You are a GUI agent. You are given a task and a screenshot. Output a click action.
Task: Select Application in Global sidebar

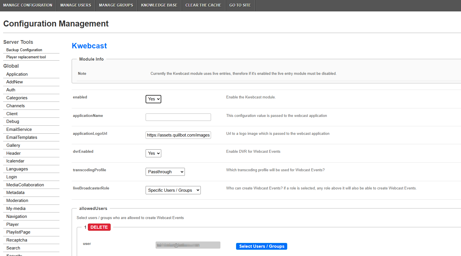[17, 74]
